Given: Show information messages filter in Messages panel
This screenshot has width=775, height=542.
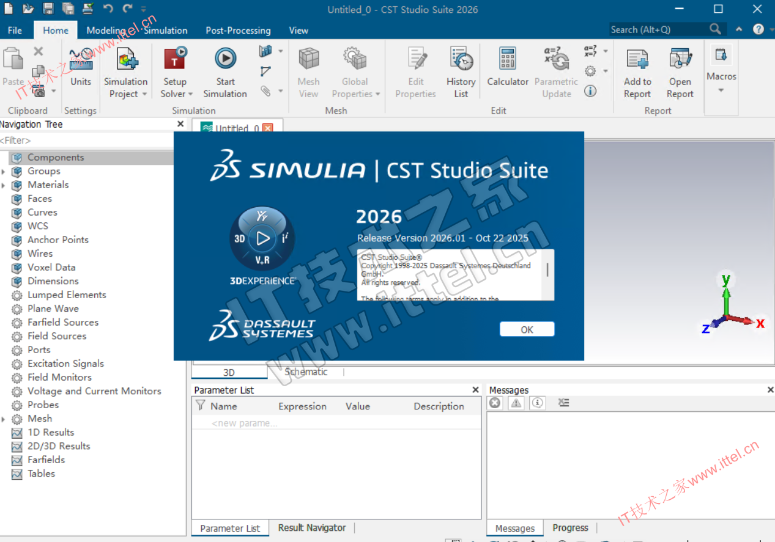Looking at the screenshot, I should 537,403.
